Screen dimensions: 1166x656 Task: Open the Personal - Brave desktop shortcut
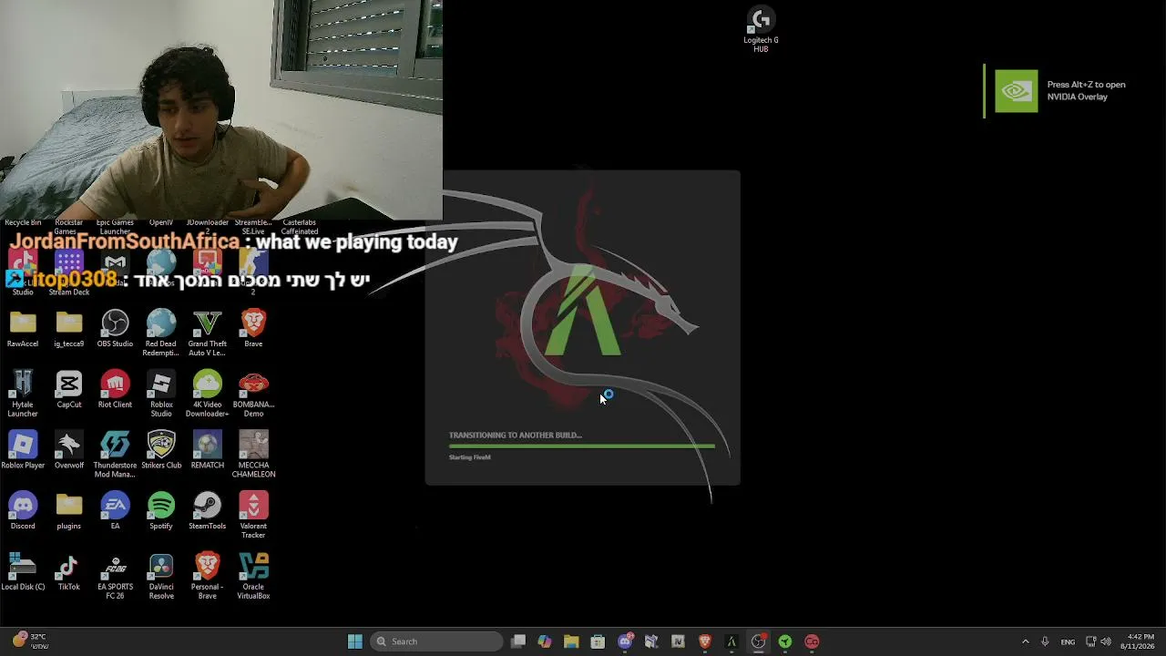[207, 577]
